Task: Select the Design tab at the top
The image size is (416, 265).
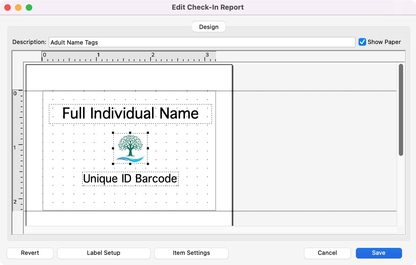Action: 209,27
